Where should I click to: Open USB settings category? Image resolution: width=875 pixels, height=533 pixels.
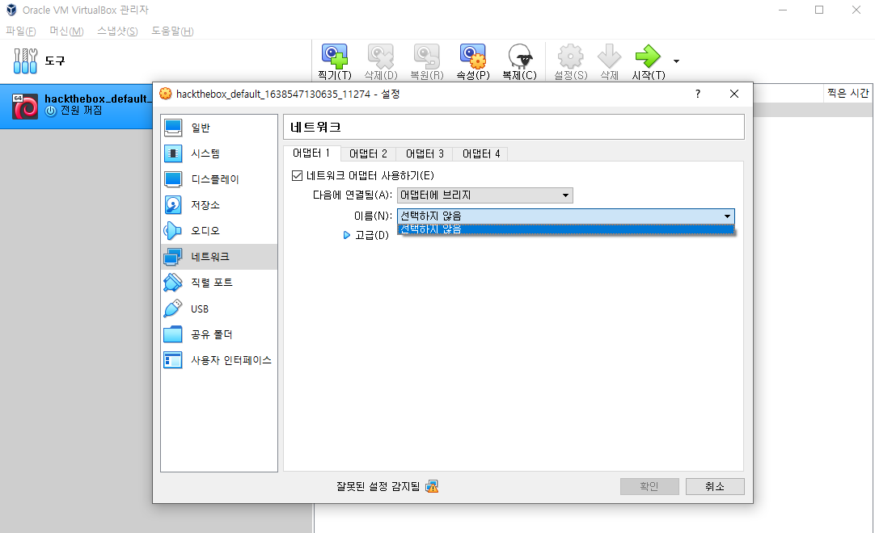coord(218,308)
